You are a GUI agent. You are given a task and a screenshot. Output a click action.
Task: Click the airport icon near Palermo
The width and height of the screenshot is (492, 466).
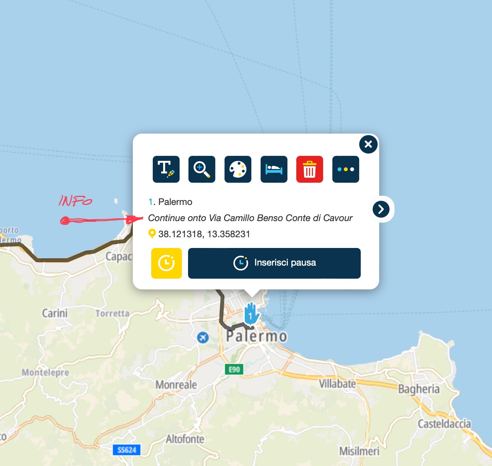tap(203, 337)
